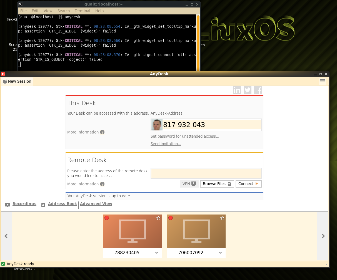The width and height of the screenshot is (337, 280).
Task: Toggle star on session 706007092
Action: [222, 218]
